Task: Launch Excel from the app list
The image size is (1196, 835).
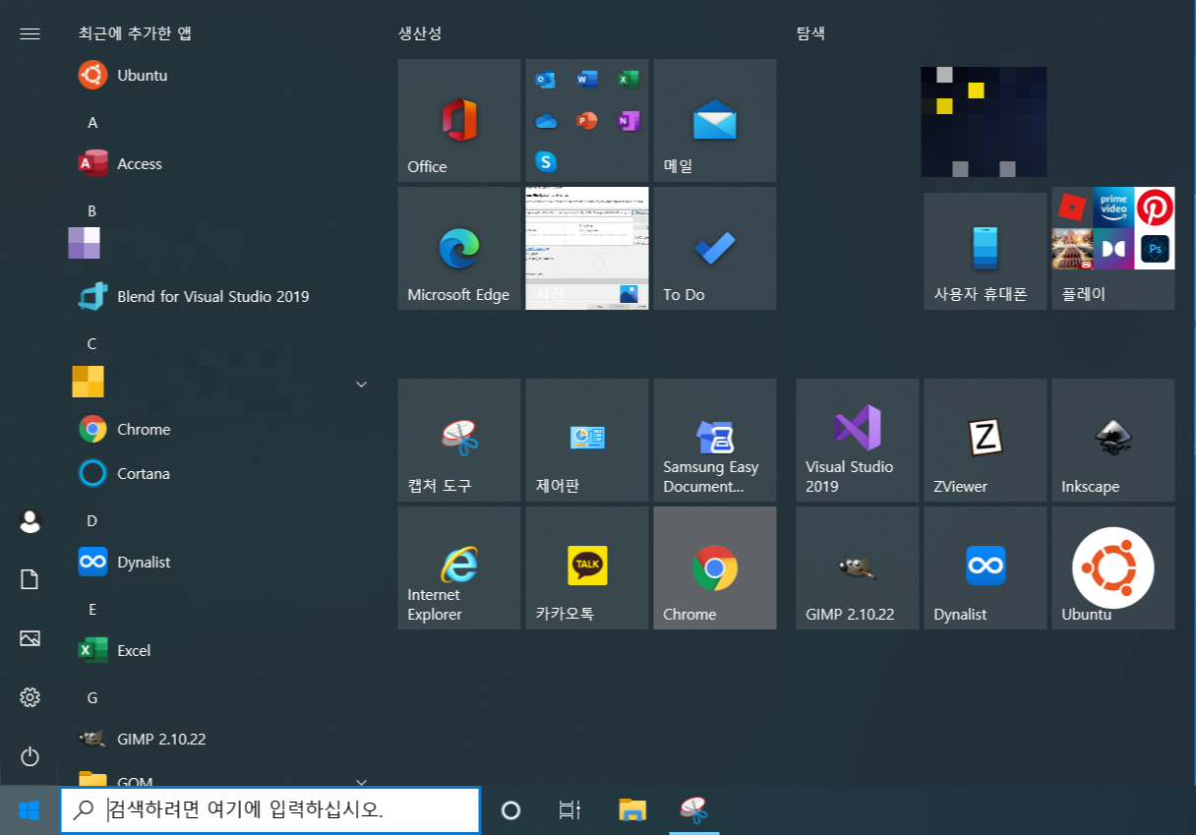Action: coord(221,650)
